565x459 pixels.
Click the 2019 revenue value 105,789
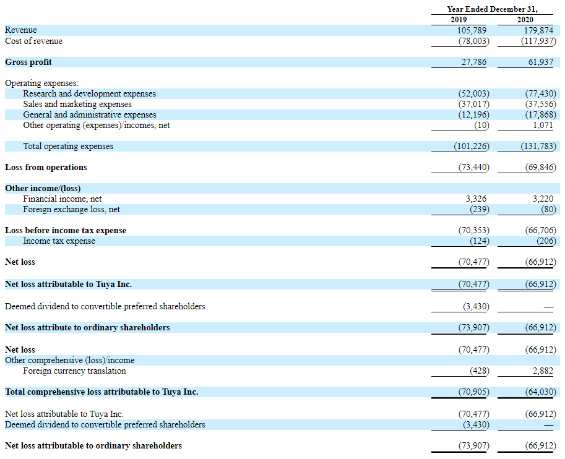472,30
